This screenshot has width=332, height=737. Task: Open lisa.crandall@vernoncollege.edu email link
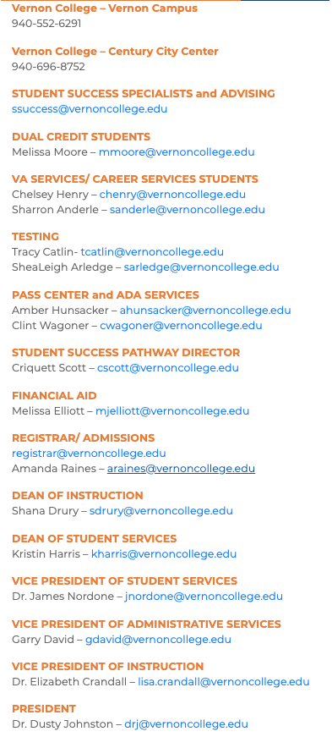tap(224, 682)
